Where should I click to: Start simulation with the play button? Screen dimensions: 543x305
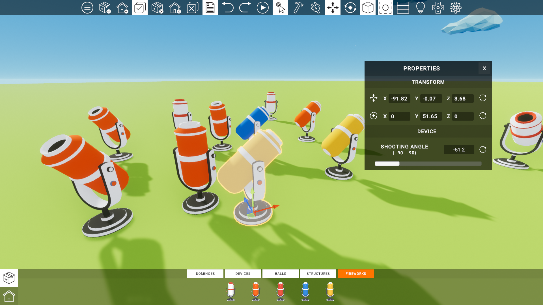(262, 8)
